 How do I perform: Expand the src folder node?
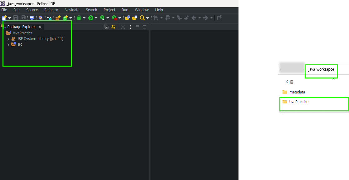[8, 45]
